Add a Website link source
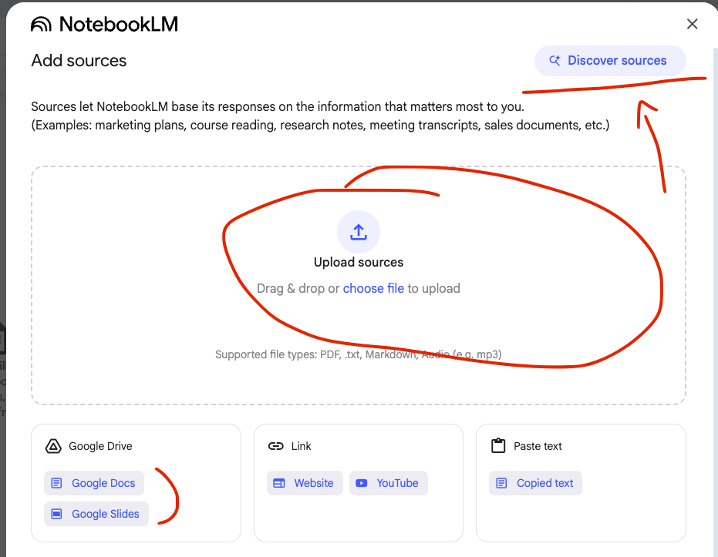Viewport: 718px width, 557px height. click(305, 483)
